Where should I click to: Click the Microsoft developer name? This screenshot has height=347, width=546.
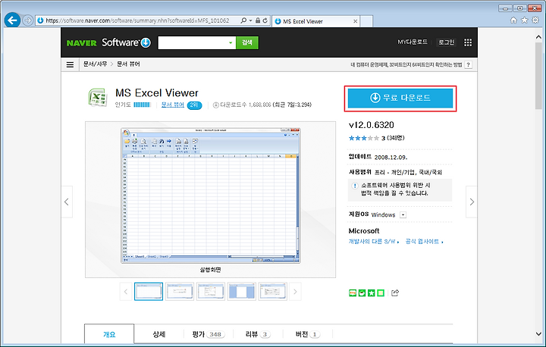364,231
